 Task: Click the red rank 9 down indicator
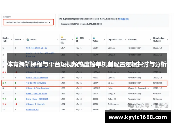[x=5, y=104]
